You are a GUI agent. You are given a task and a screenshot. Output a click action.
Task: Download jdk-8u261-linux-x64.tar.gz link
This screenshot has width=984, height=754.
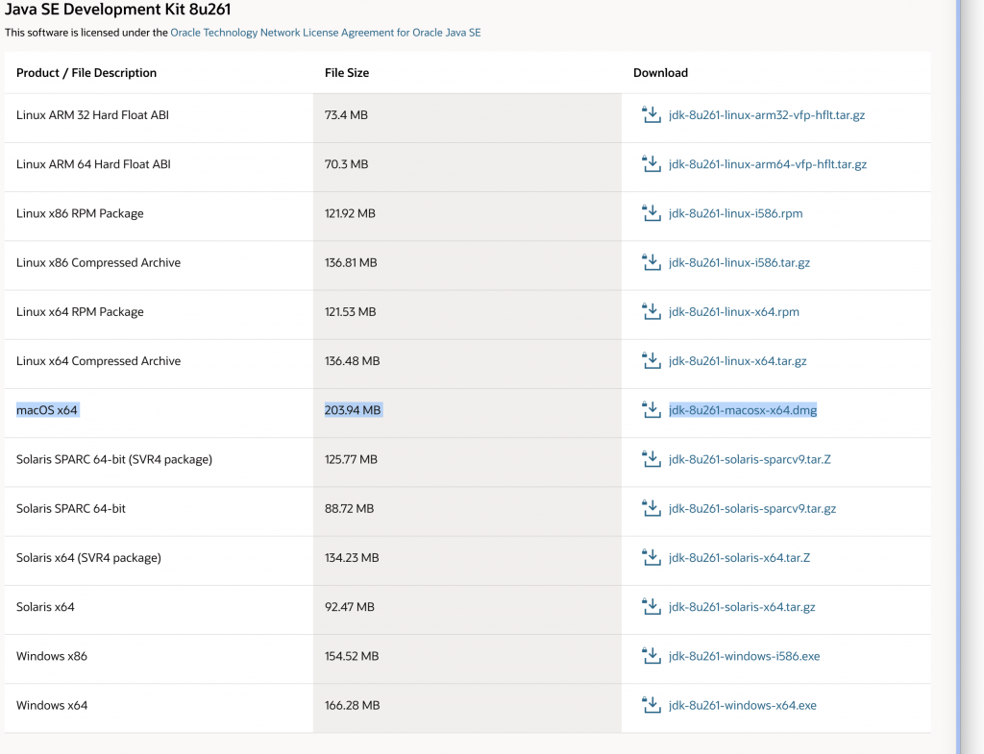(737, 361)
